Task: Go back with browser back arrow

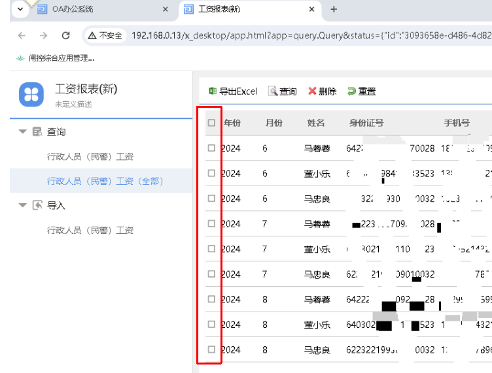Action: pyautogui.click(x=22, y=35)
